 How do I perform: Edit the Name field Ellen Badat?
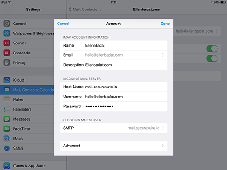(113, 45)
